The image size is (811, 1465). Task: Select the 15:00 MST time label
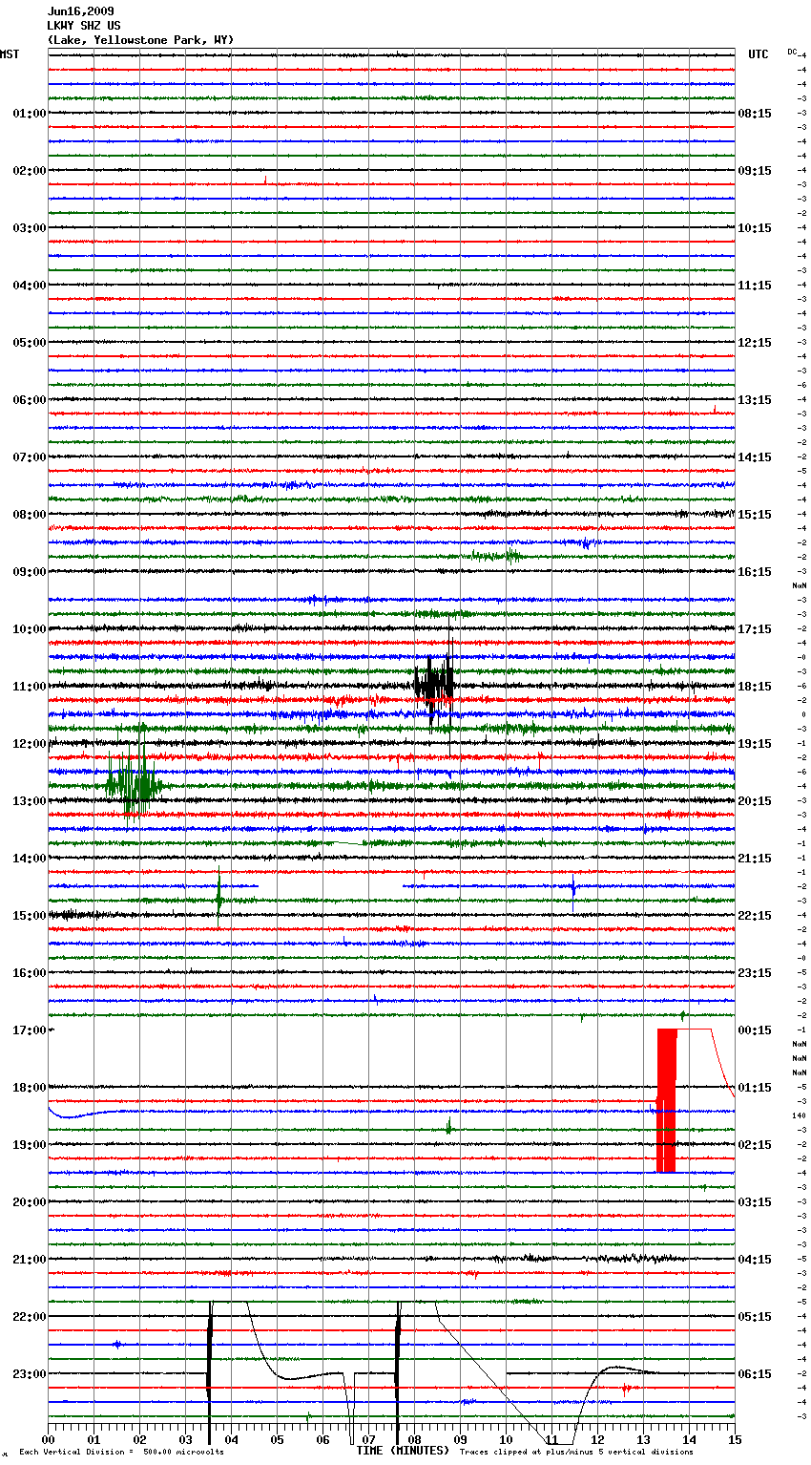(x=29, y=916)
